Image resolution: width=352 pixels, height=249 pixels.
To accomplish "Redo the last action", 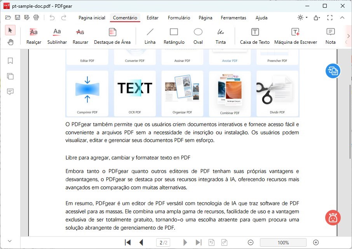I will click(x=64, y=17).
